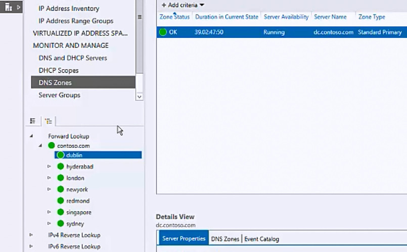Expand the IPv4 Reverse Lookup node
Image resolution: width=407 pixels, height=252 pixels.
[31, 235]
